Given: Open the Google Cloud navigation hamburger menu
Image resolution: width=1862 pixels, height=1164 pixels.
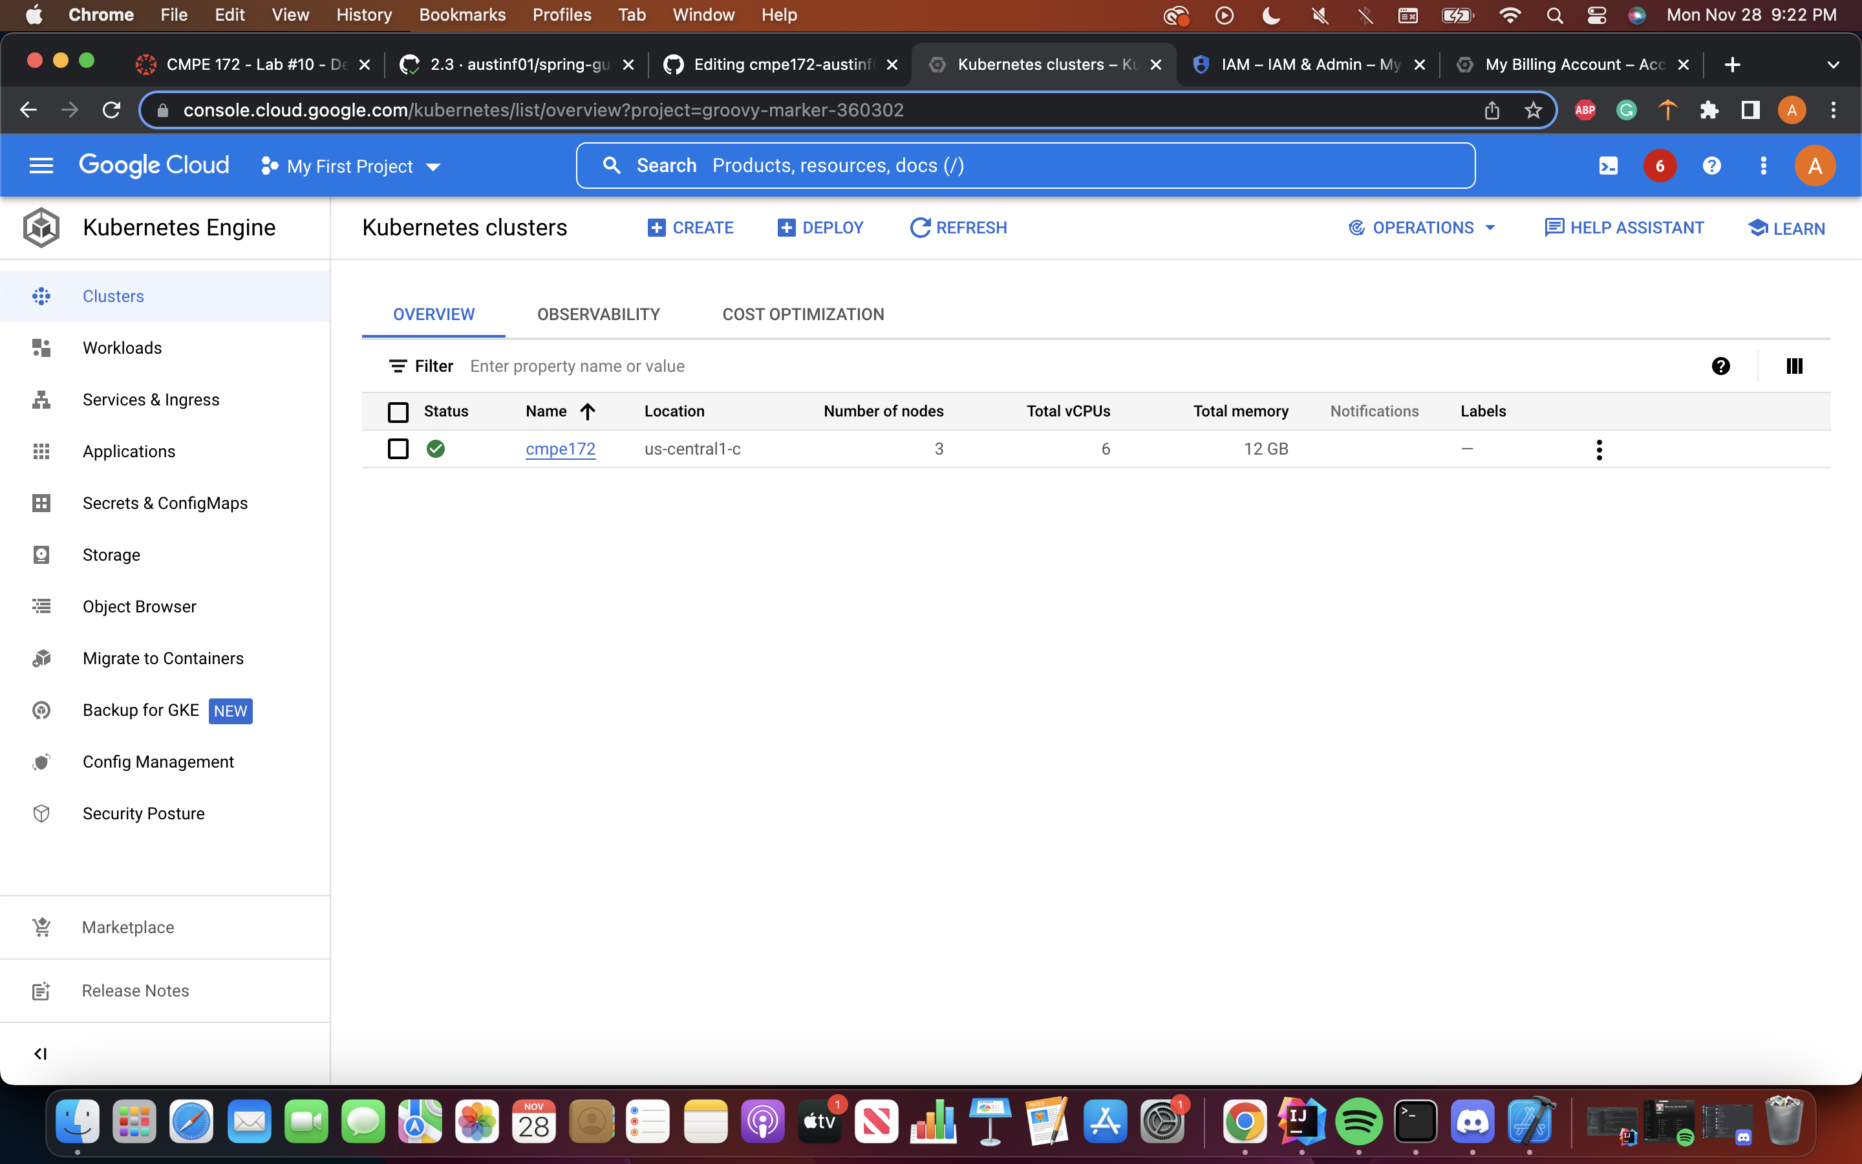Looking at the screenshot, I should click(41, 166).
